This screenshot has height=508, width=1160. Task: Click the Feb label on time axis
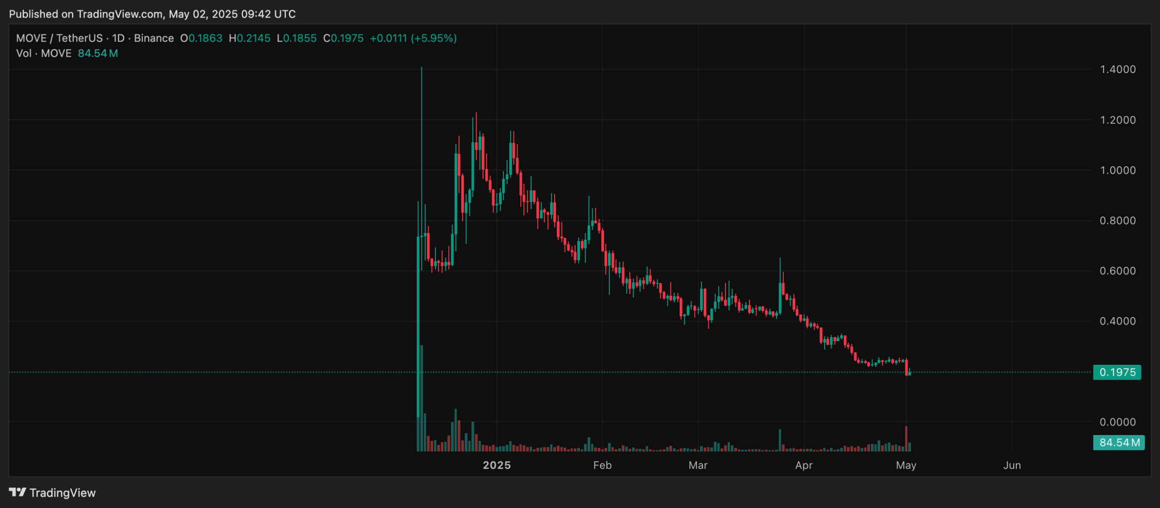[x=602, y=465]
